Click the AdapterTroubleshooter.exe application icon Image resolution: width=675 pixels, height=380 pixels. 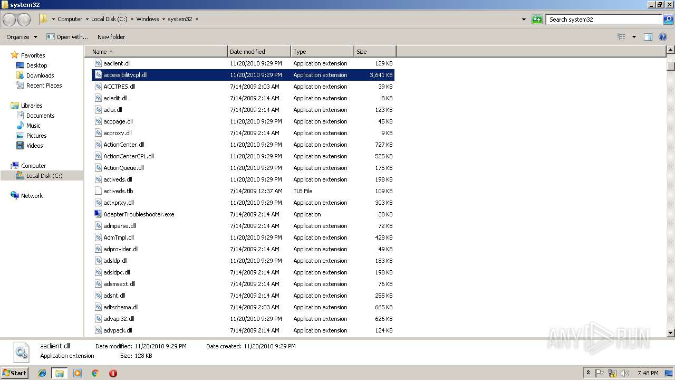tap(98, 214)
